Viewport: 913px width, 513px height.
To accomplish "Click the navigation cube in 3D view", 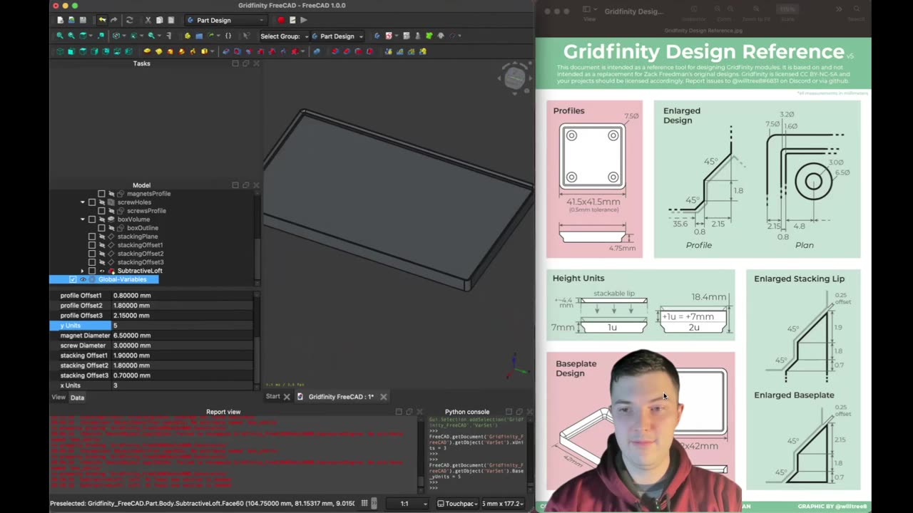I will (x=515, y=78).
